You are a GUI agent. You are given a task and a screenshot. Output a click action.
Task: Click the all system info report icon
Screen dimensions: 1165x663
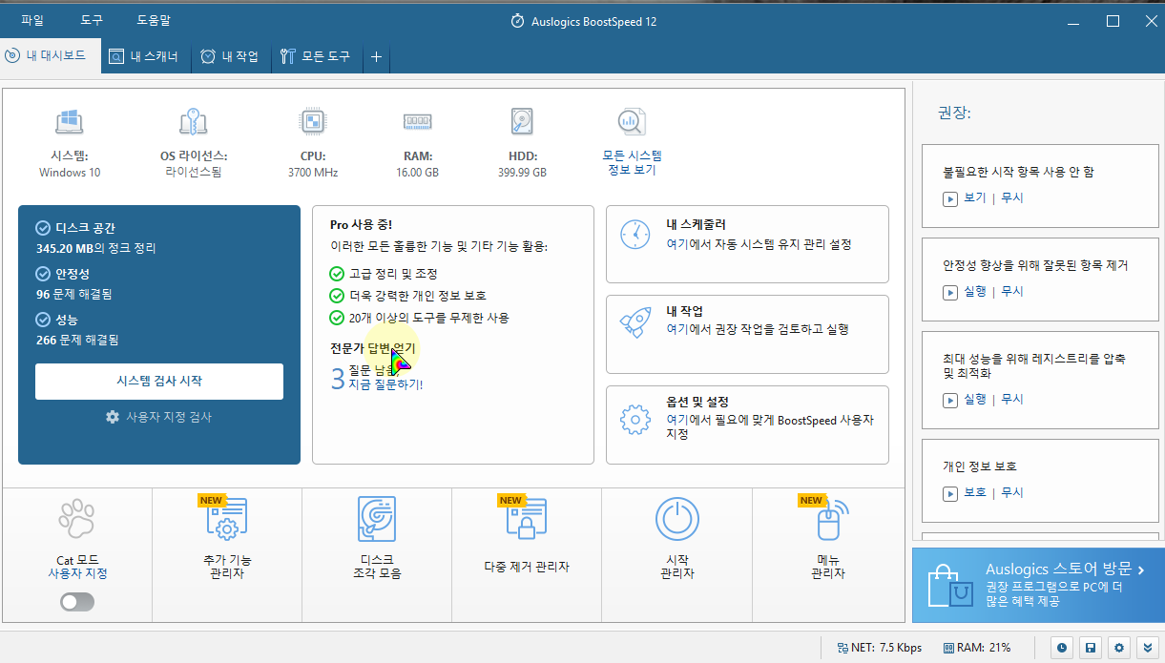click(632, 121)
